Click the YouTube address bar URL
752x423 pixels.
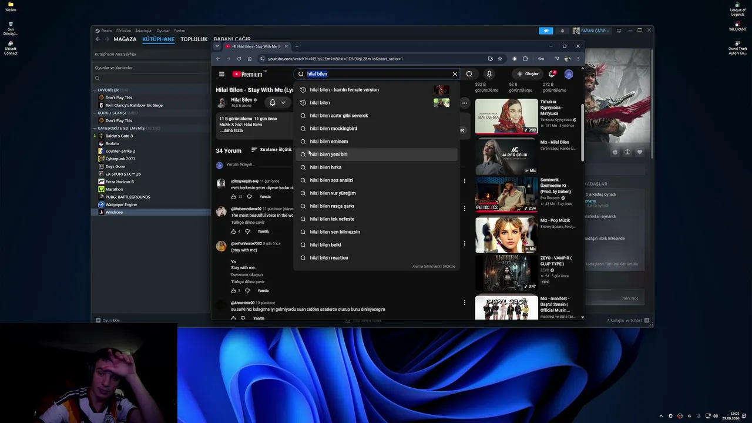(x=335, y=59)
